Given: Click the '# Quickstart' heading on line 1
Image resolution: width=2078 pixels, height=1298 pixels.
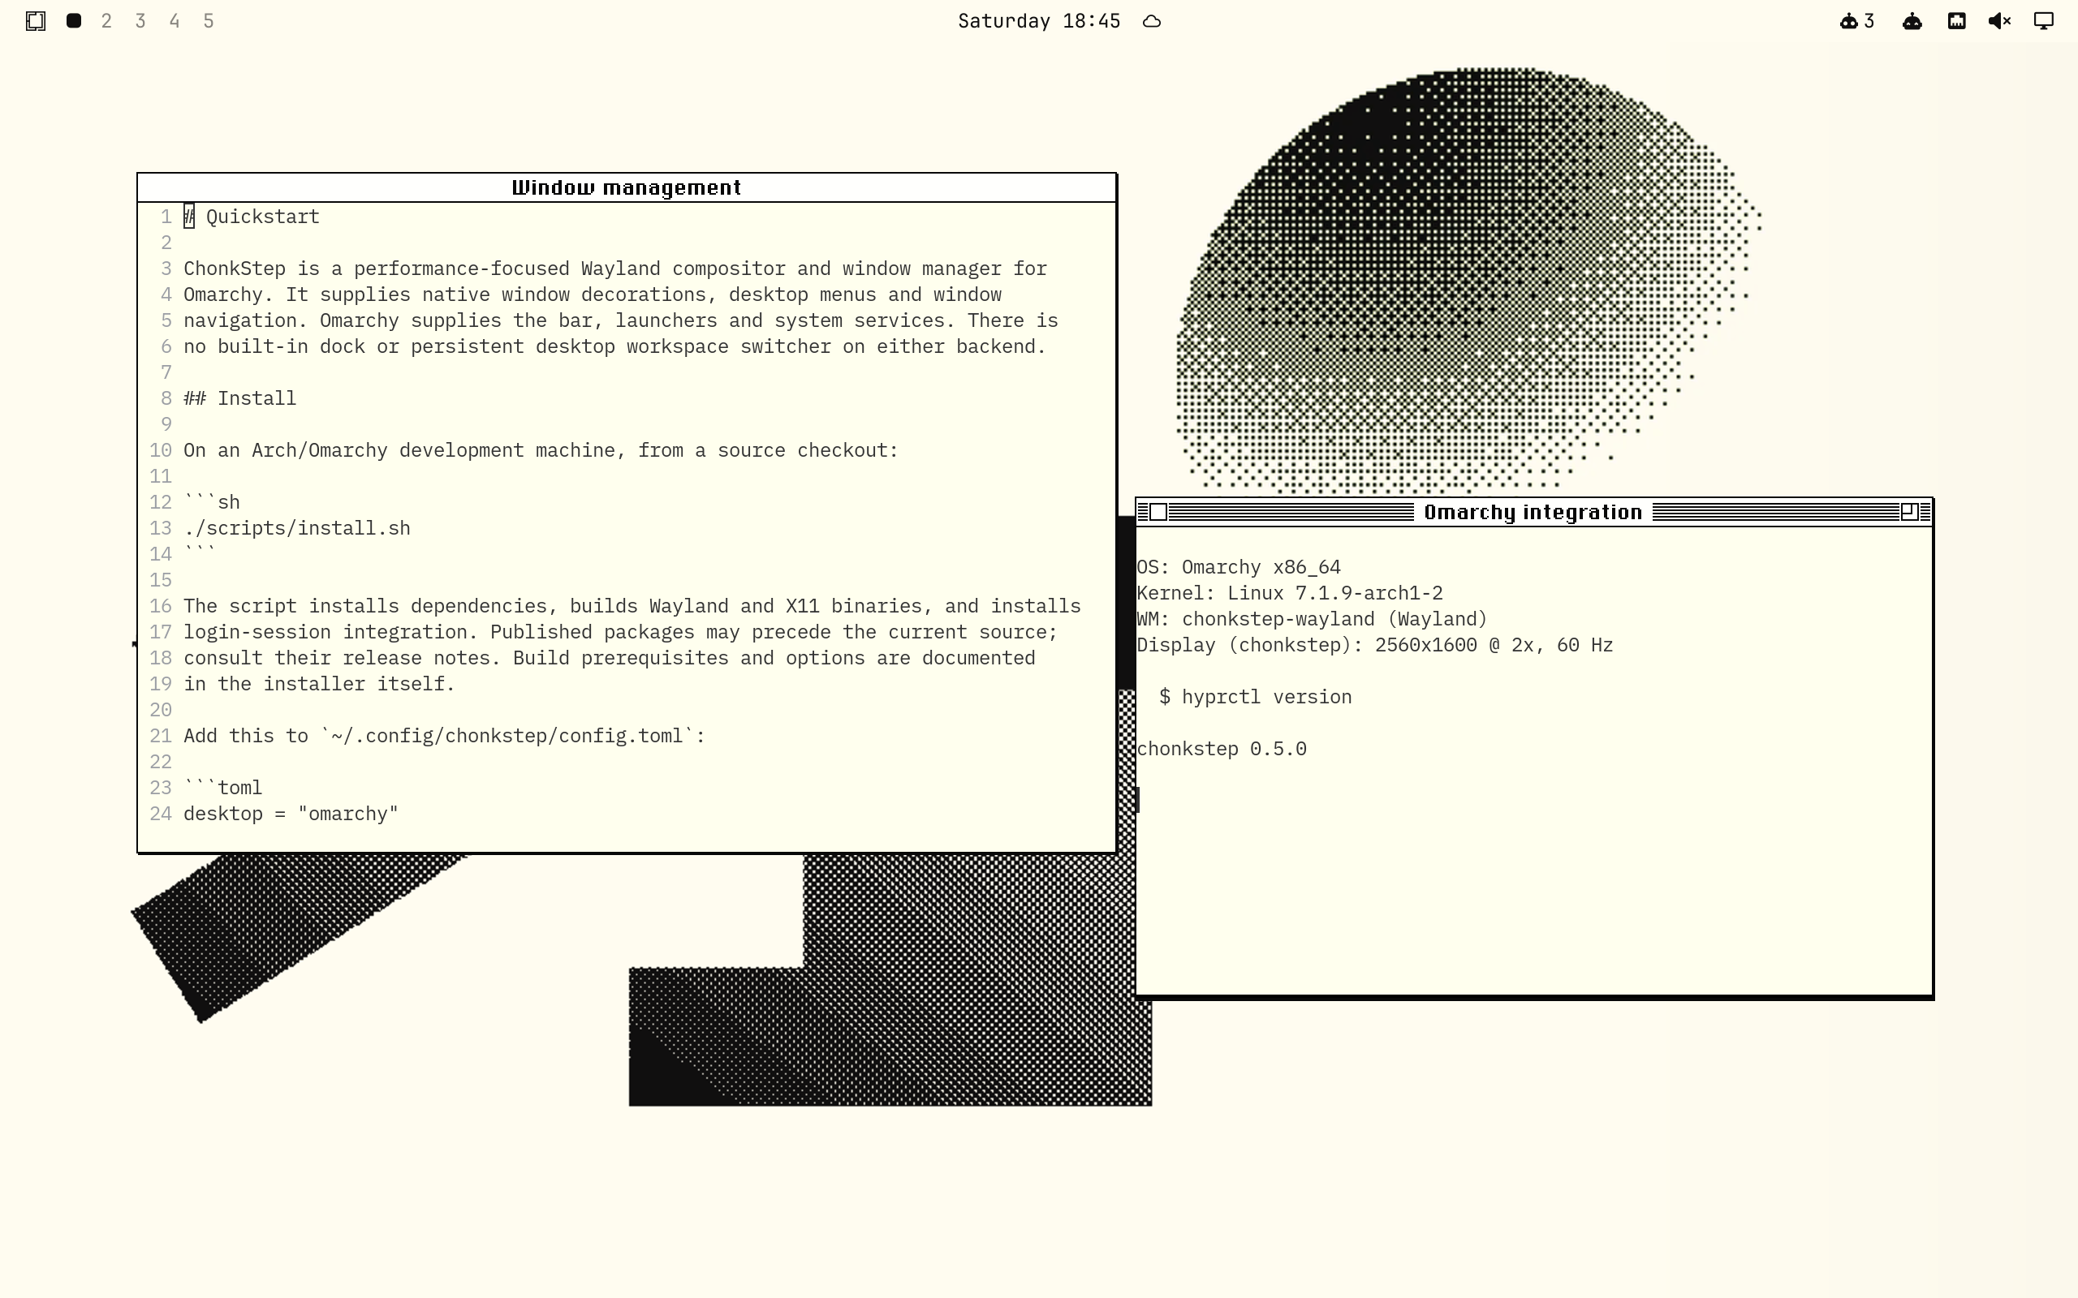Looking at the screenshot, I should pyautogui.click(x=252, y=217).
